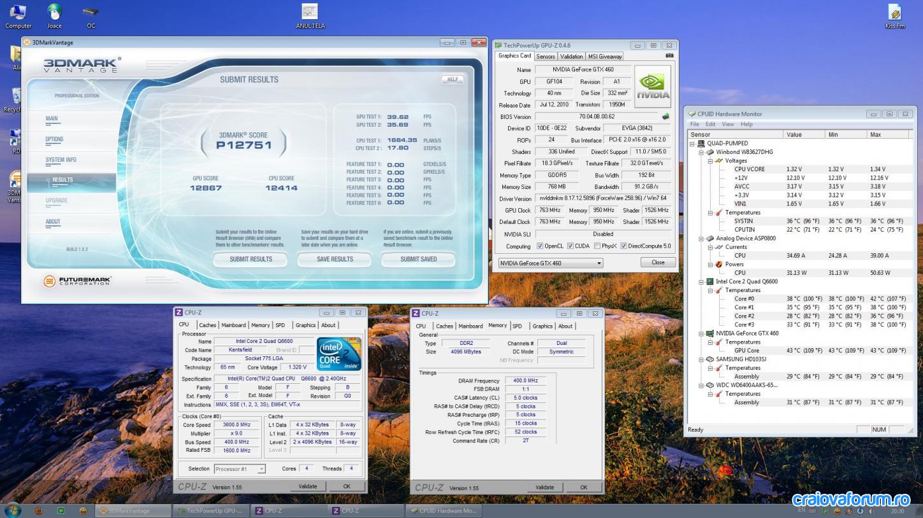Screen dimensions: 923x518
Task: Open the SPD tab in the CPU-Z Memory window
Action: [x=517, y=326]
